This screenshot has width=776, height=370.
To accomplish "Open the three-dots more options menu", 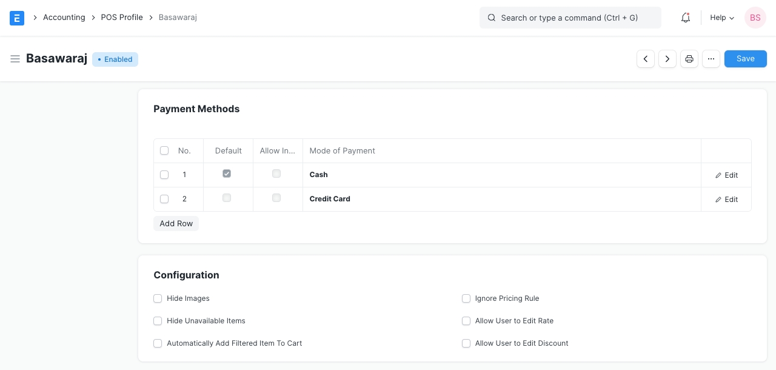I will (x=711, y=59).
